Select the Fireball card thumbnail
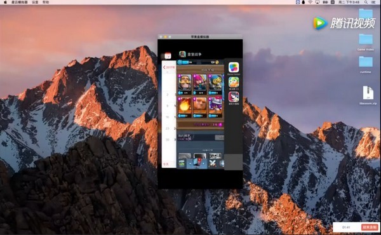Viewport: 381px width, 235px height. (x=185, y=107)
